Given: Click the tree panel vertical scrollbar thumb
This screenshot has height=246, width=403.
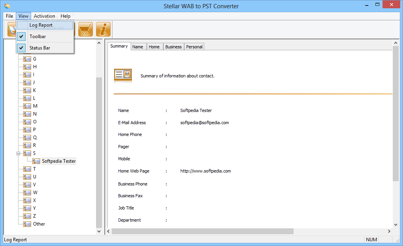Looking at the screenshot, I should pyautogui.click(x=99, y=152).
